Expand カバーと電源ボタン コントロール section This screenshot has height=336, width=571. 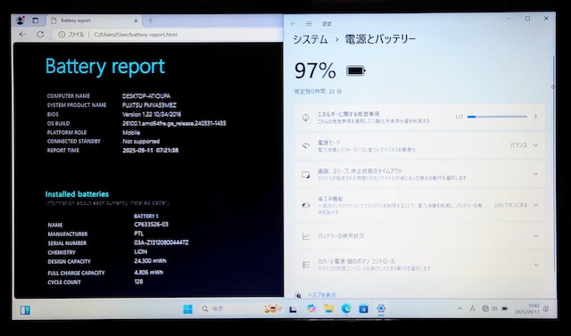tap(419, 265)
